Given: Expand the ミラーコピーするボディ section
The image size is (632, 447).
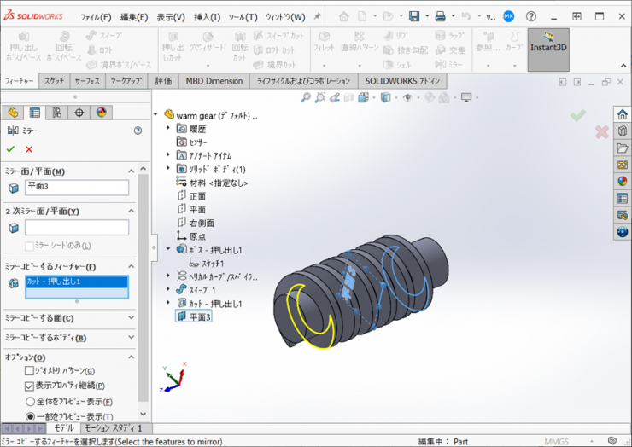Looking at the screenshot, I should (132, 338).
